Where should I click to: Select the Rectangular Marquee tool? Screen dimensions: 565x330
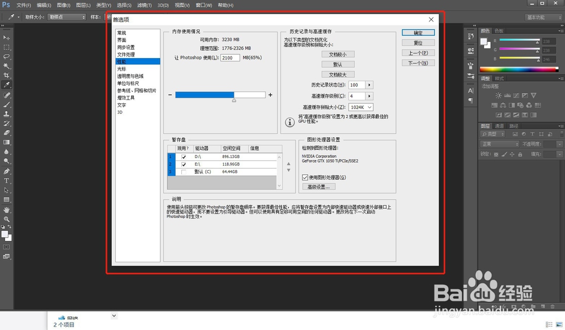click(6, 47)
